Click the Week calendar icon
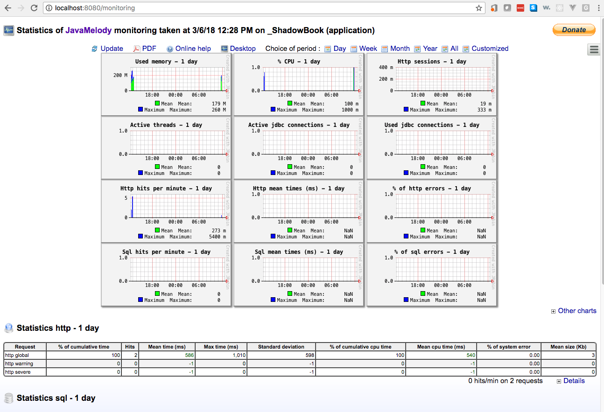Viewport: 604px width, 412px height. [x=354, y=49]
